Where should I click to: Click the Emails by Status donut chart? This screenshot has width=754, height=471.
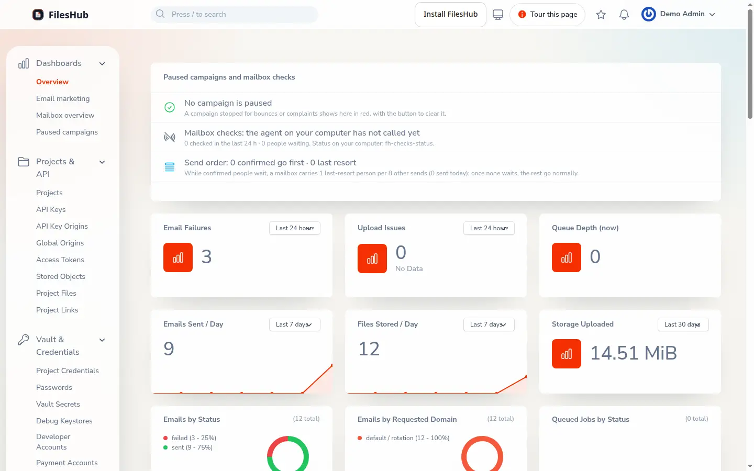coord(288,454)
